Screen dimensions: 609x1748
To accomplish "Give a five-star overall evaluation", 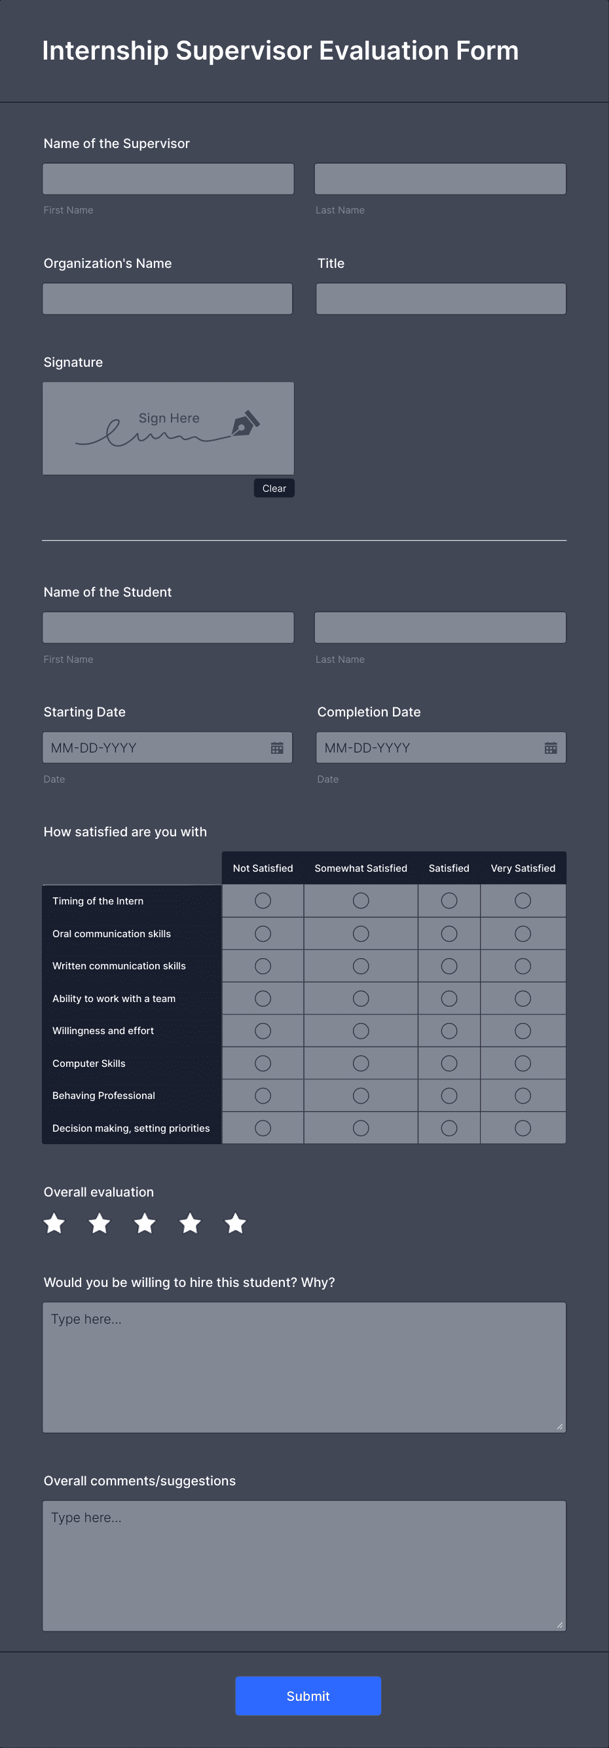I will [x=236, y=1223].
